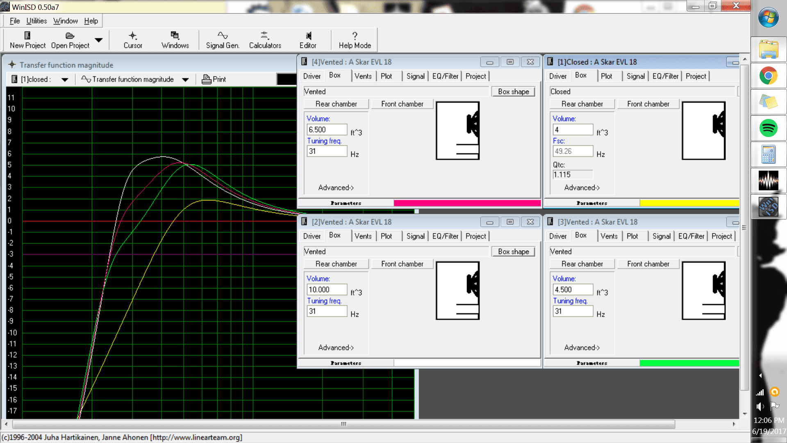Image resolution: width=787 pixels, height=443 pixels.
Task: Click Box shape button in [2]Vented window
Action: (x=513, y=251)
